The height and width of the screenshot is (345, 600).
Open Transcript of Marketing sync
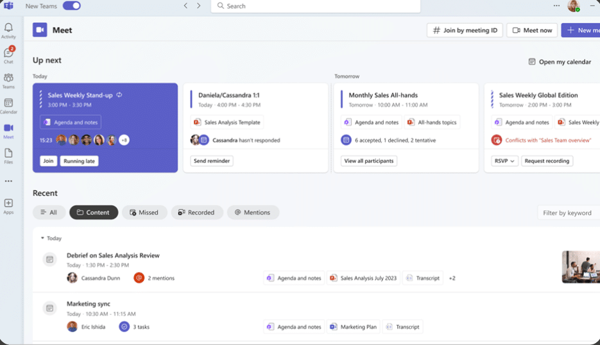click(402, 326)
